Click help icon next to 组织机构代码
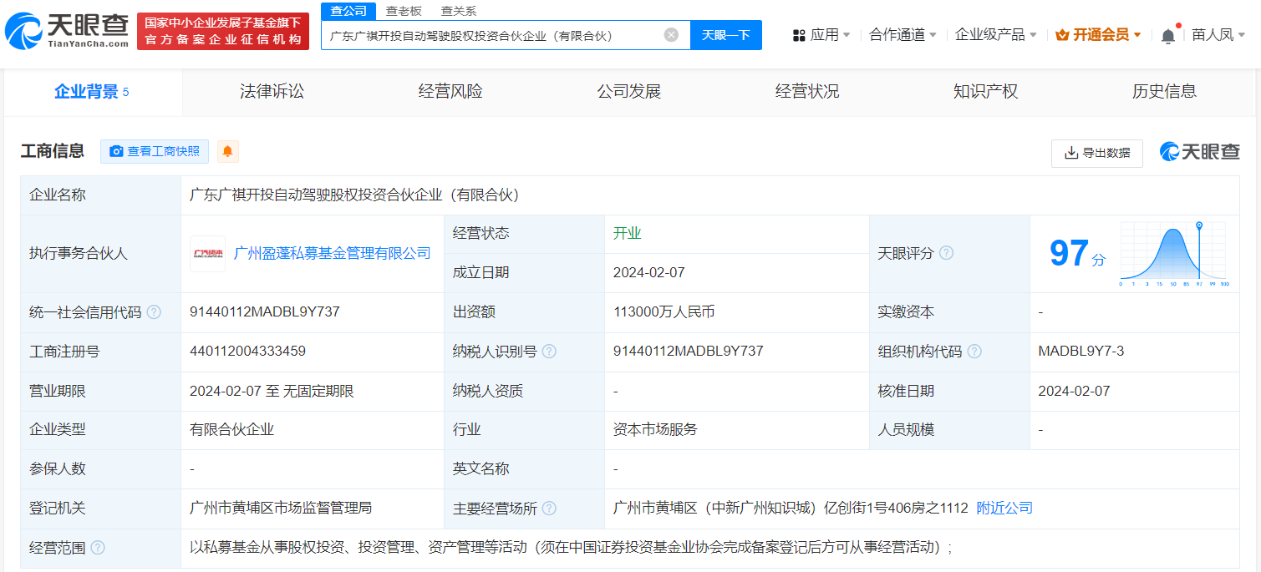The height and width of the screenshot is (572, 1261). coord(974,352)
